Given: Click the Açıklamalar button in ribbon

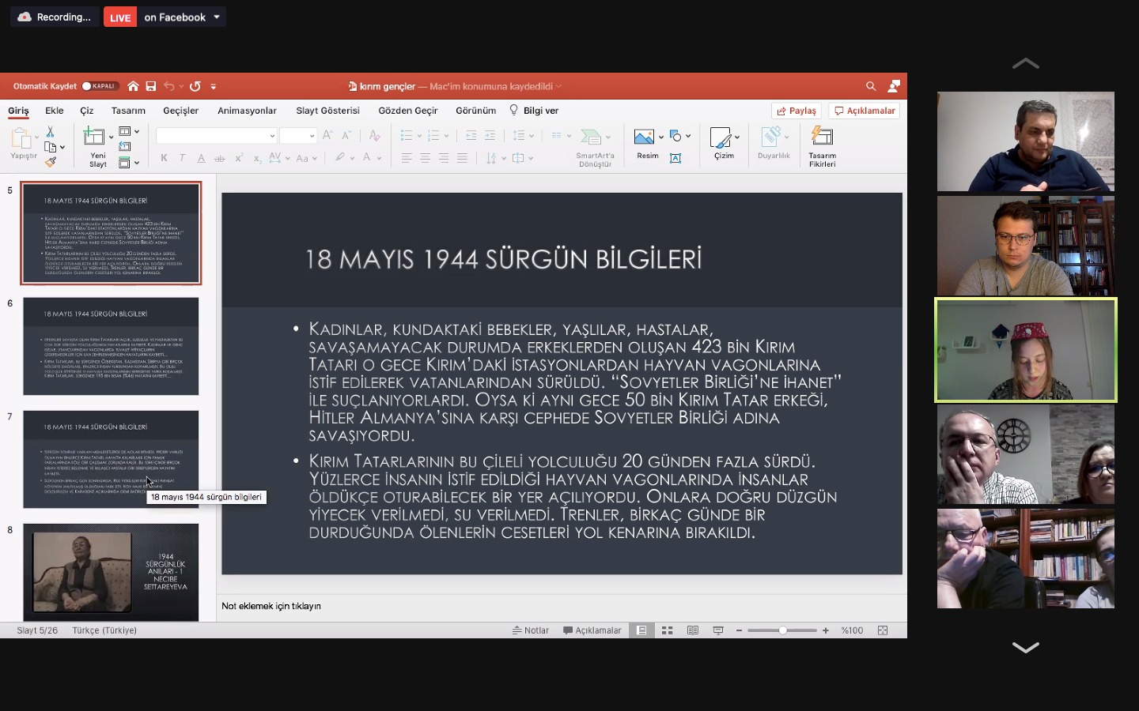Looking at the screenshot, I should 865,111.
